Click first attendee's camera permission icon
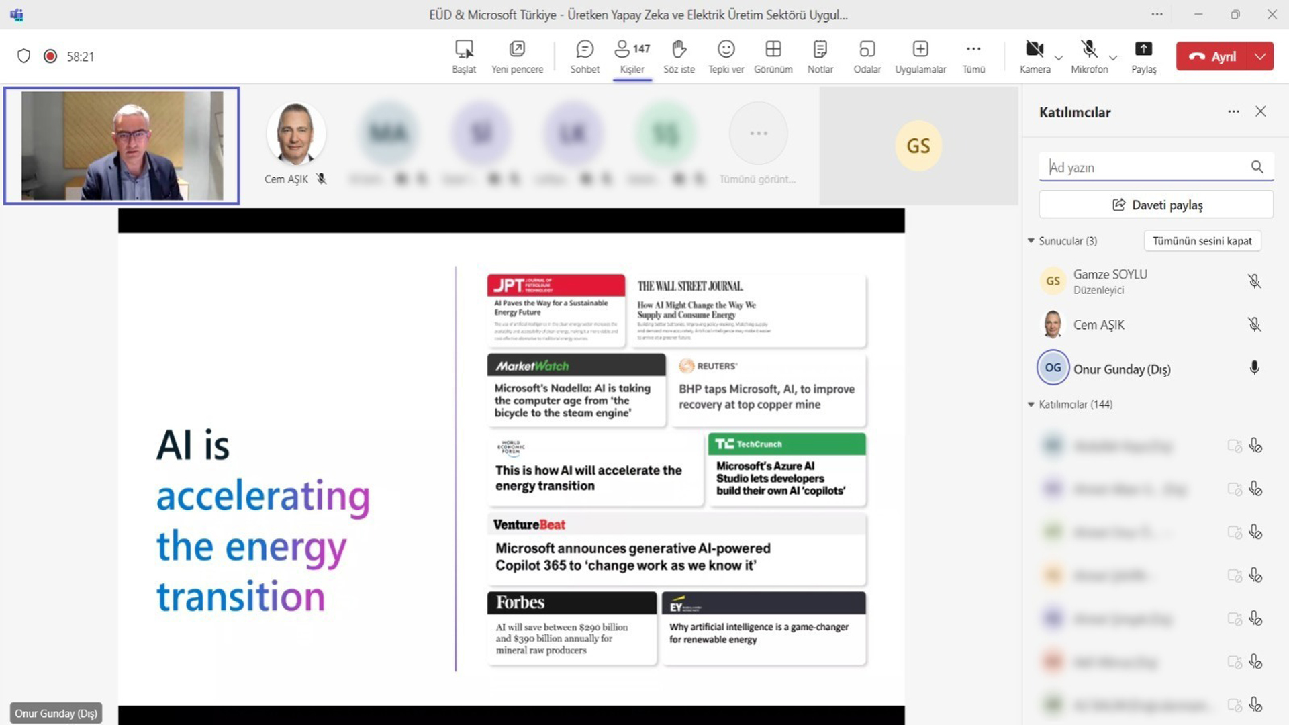1289x725 pixels. [1234, 446]
